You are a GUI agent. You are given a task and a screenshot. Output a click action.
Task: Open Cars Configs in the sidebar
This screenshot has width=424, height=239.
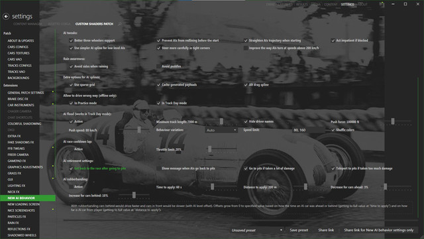click(18, 47)
